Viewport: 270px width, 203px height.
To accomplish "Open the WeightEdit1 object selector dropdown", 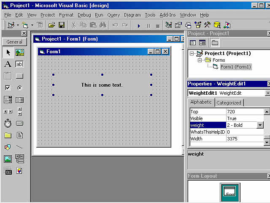I will pos(267,93).
